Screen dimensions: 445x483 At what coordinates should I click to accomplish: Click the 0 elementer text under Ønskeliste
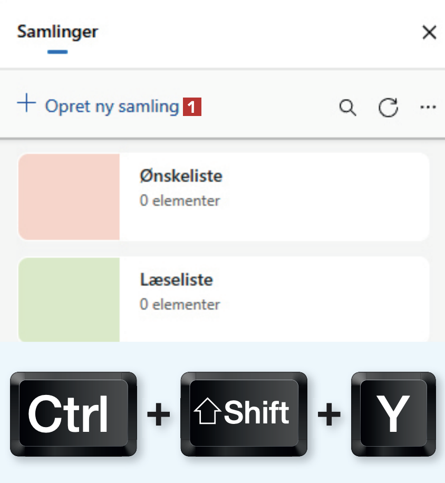click(179, 201)
